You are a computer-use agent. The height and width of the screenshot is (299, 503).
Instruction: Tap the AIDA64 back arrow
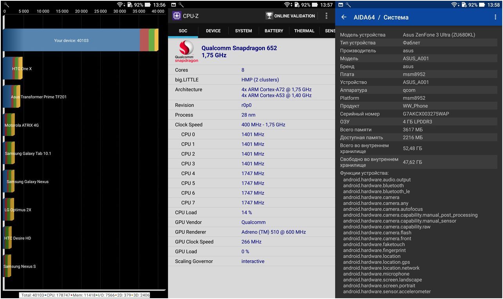(x=344, y=17)
